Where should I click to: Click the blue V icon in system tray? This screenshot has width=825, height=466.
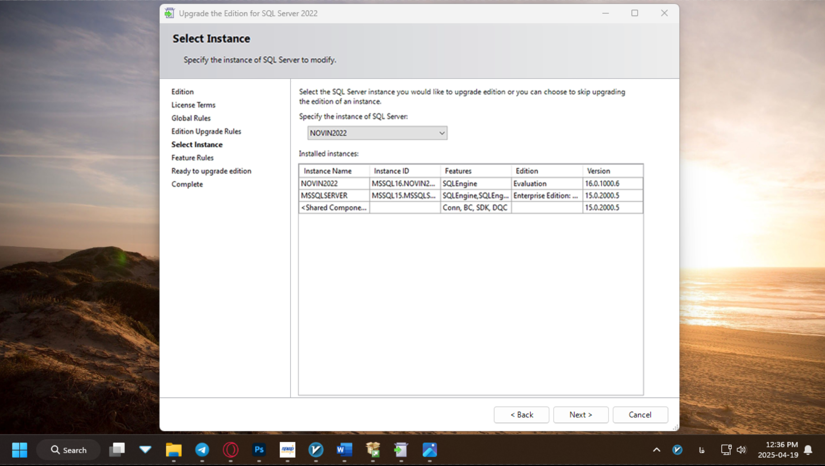[x=677, y=450]
